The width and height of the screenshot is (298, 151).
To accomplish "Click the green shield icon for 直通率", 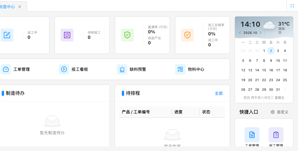I will click(x=127, y=35).
